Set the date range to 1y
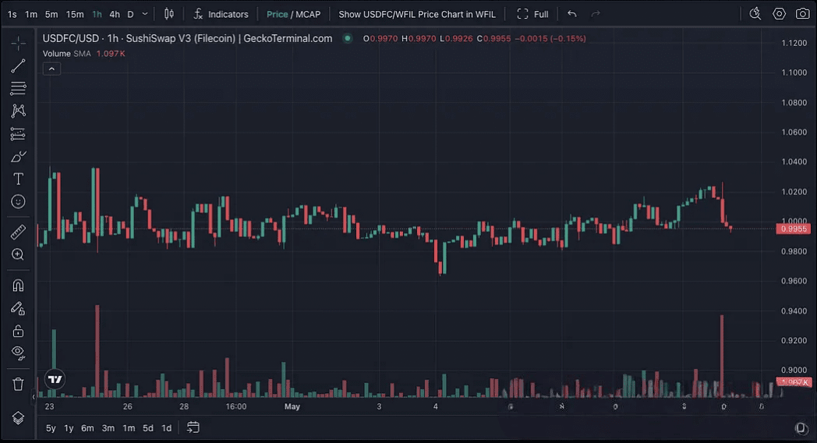Screen dimensions: 817x443 pos(69,428)
